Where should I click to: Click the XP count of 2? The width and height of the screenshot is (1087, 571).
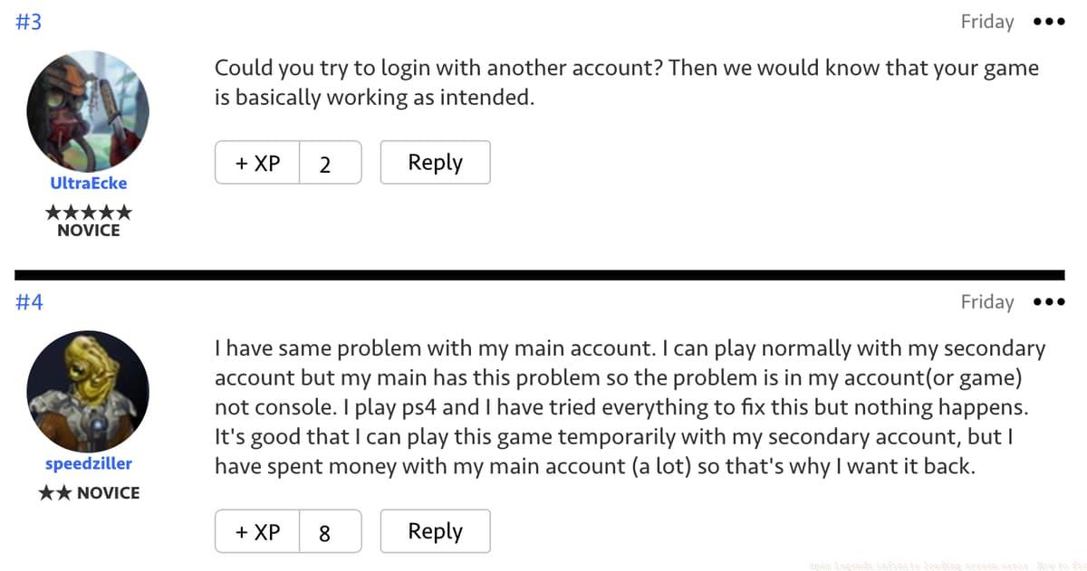(x=325, y=164)
